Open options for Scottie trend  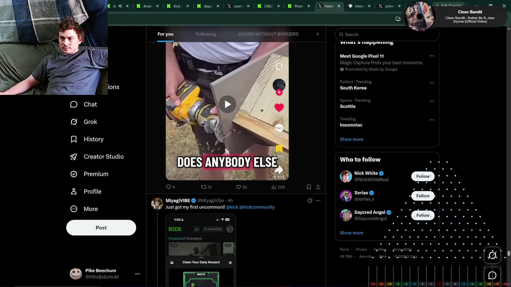(432, 101)
